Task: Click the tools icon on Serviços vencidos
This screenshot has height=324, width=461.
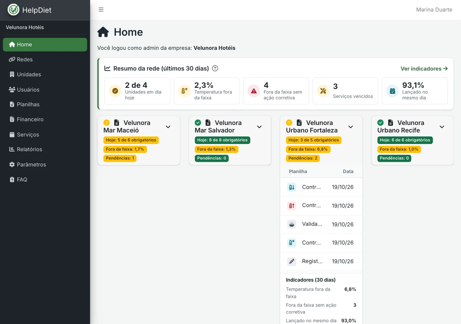Action: pyautogui.click(x=323, y=91)
